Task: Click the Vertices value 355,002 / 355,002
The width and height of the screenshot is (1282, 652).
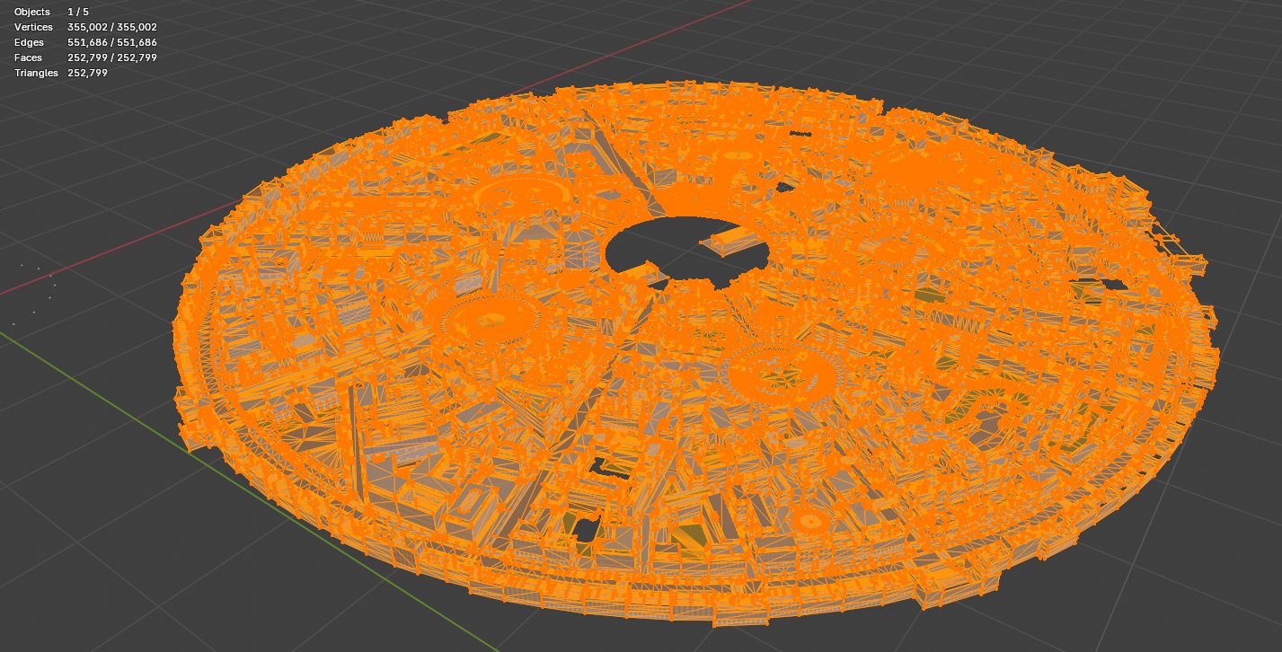Action: [x=112, y=27]
